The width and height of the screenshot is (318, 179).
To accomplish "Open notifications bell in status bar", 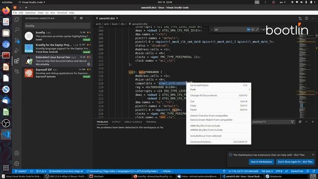I will coord(314,171).
